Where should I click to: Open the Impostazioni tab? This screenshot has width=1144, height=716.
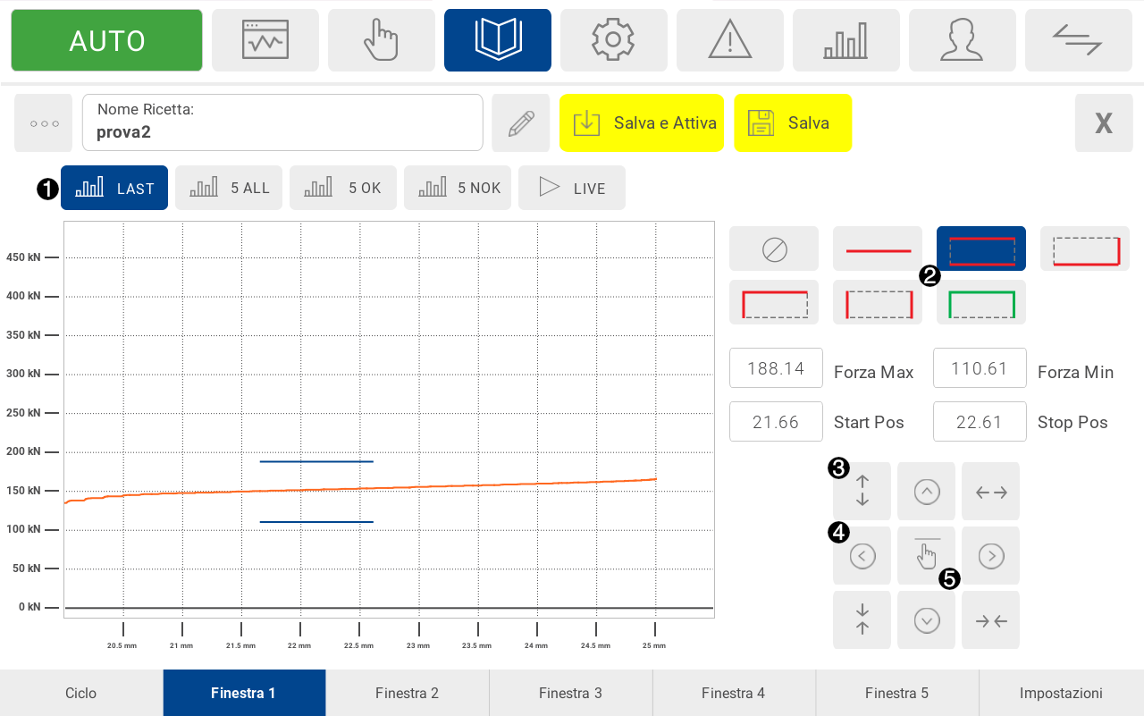1061,693
